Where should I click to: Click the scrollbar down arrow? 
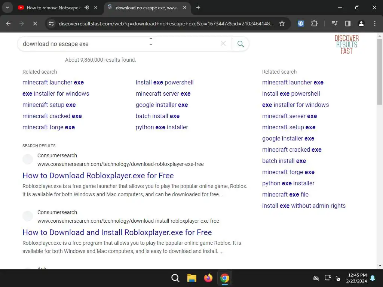tap(380, 266)
